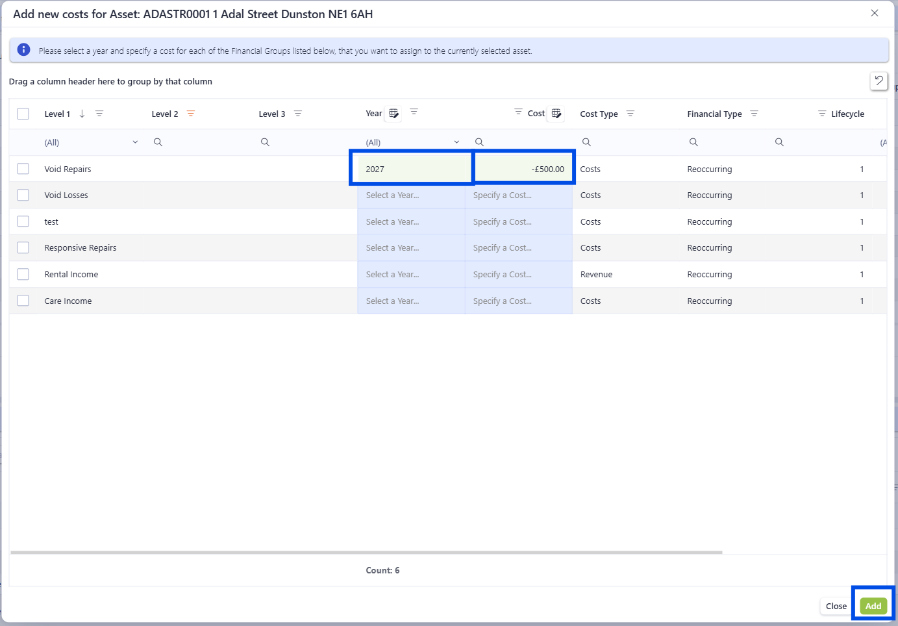Click the Close button
This screenshot has height=626, width=898.
[x=836, y=606]
